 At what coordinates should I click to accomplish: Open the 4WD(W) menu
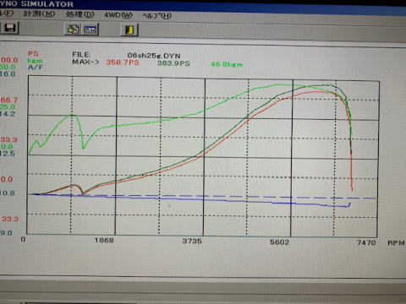(118, 15)
